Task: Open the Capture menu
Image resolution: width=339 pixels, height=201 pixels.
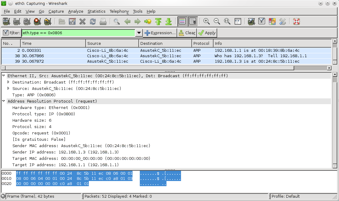Action: 56,12
